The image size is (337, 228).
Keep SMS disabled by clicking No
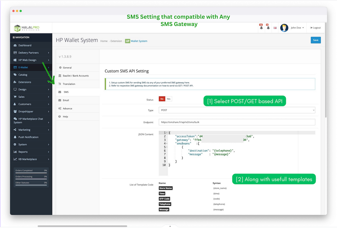pos(162,99)
